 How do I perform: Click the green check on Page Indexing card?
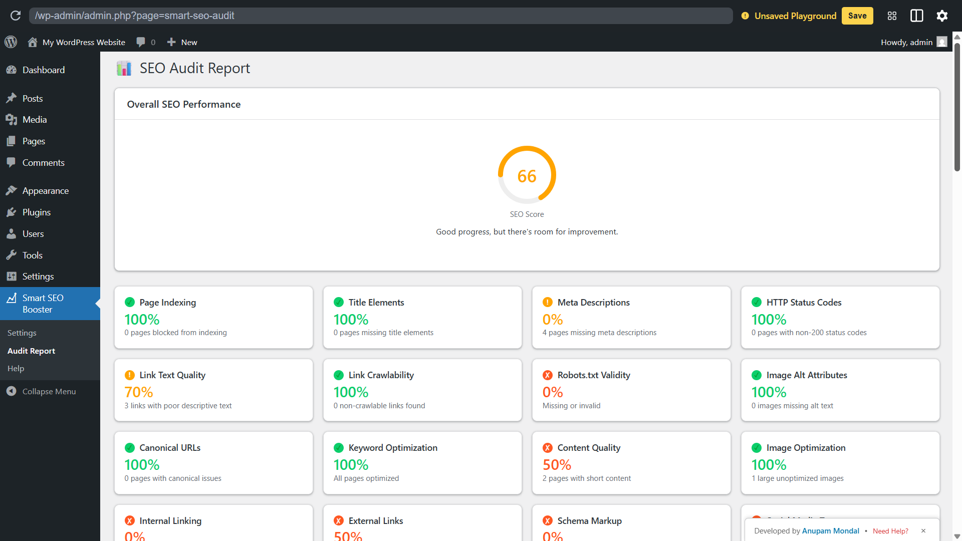130,302
